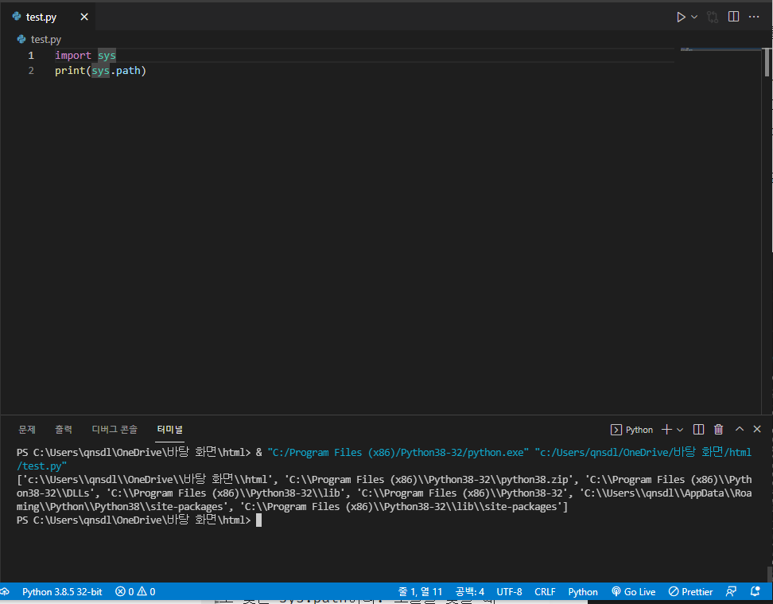Run the Python file with the play icon
This screenshot has width=773, height=604.
682,16
